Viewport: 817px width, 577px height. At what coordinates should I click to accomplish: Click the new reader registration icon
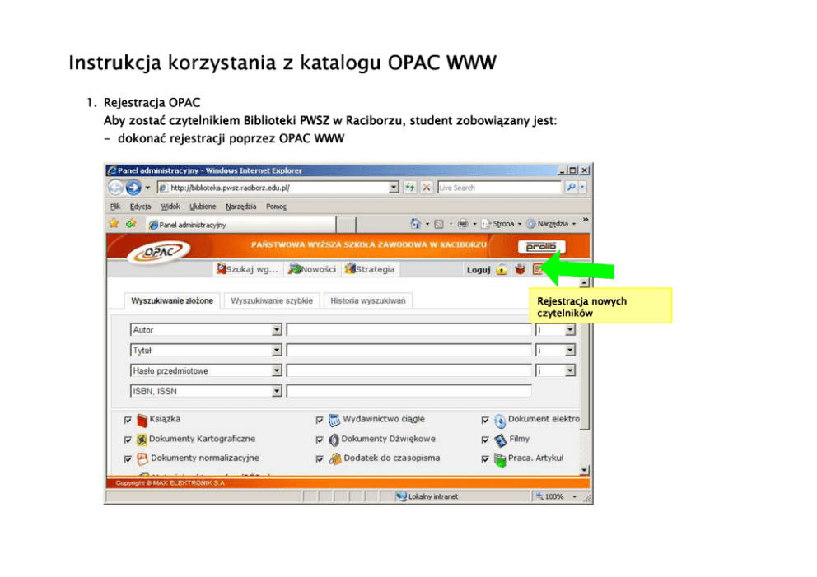[538, 269]
